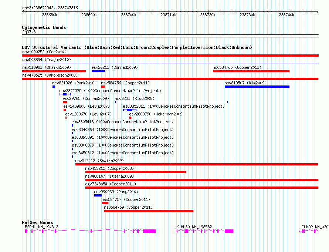
Task: Open esv2600790 (McKernan2009) label
Action: pyautogui.click(x=157, y=114)
